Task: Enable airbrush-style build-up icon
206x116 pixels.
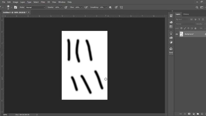Action: pyautogui.click(x=86, y=7)
